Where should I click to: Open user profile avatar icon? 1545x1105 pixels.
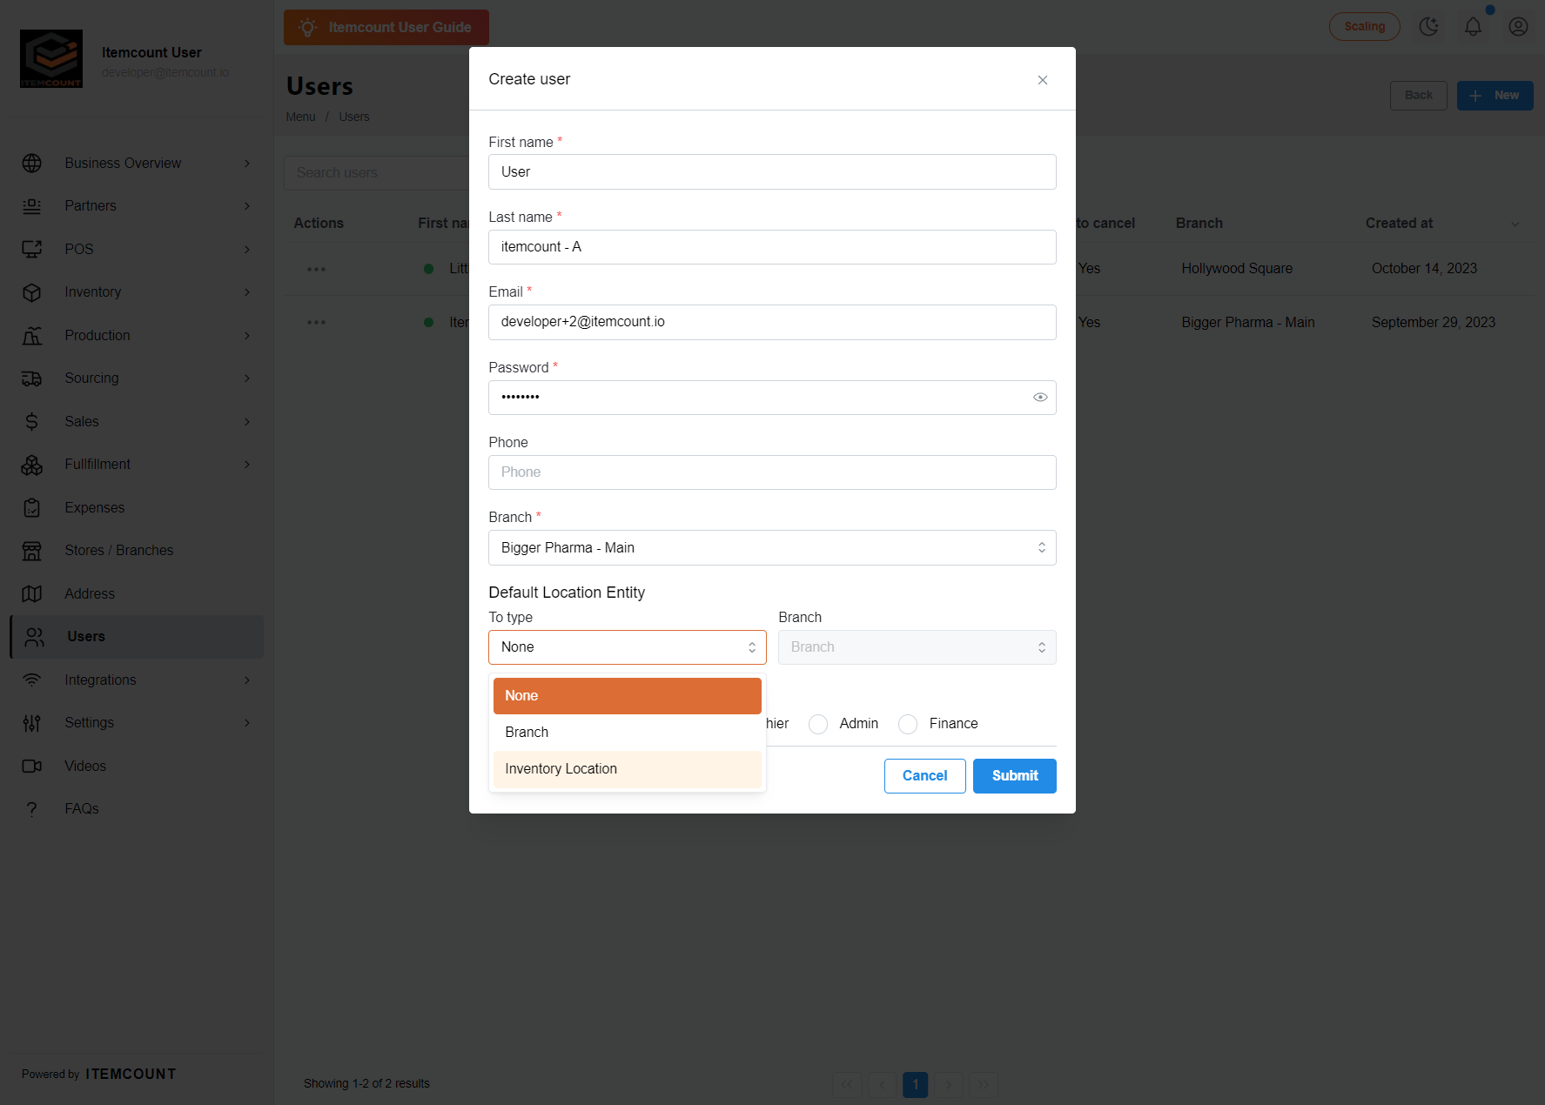pos(1518,27)
